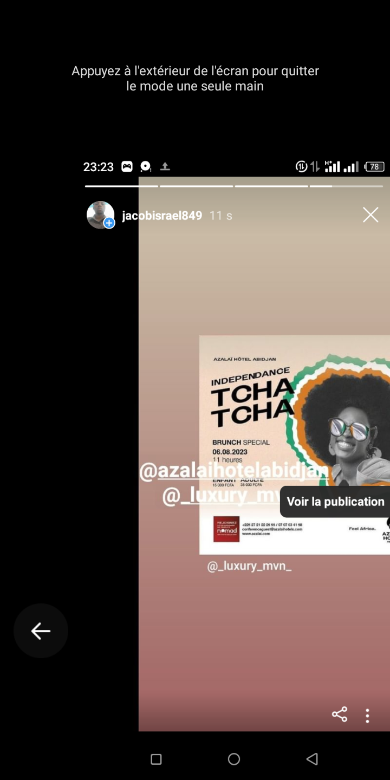Screen dimensions: 390x780
Task: Tap the blue plus badge on the avatar
Action: [x=109, y=223]
